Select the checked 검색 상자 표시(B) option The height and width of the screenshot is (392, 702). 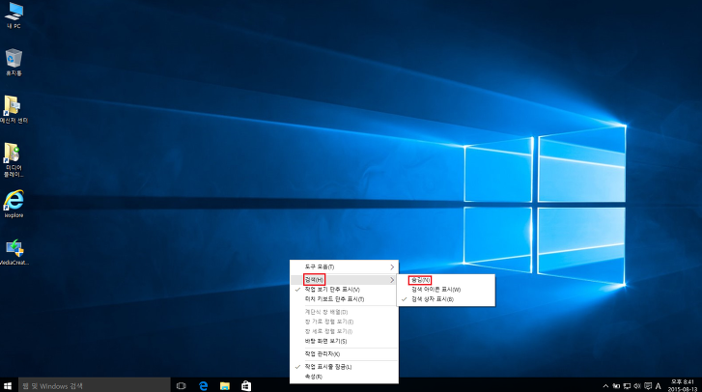click(x=446, y=299)
